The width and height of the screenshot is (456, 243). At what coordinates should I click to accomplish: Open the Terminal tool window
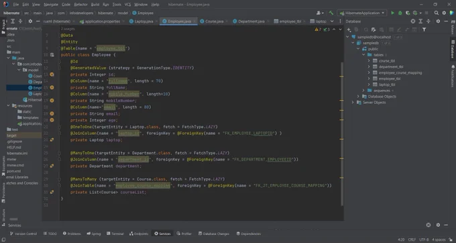point(115,234)
